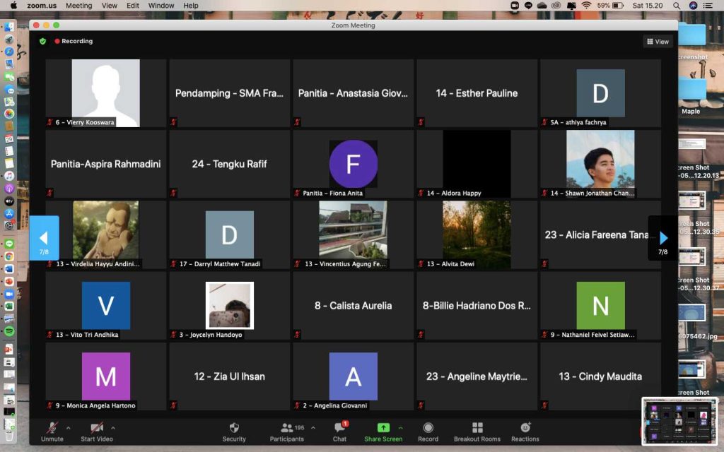
Task: Expand audio options arrow beside Unmute
Action: click(x=69, y=427)
